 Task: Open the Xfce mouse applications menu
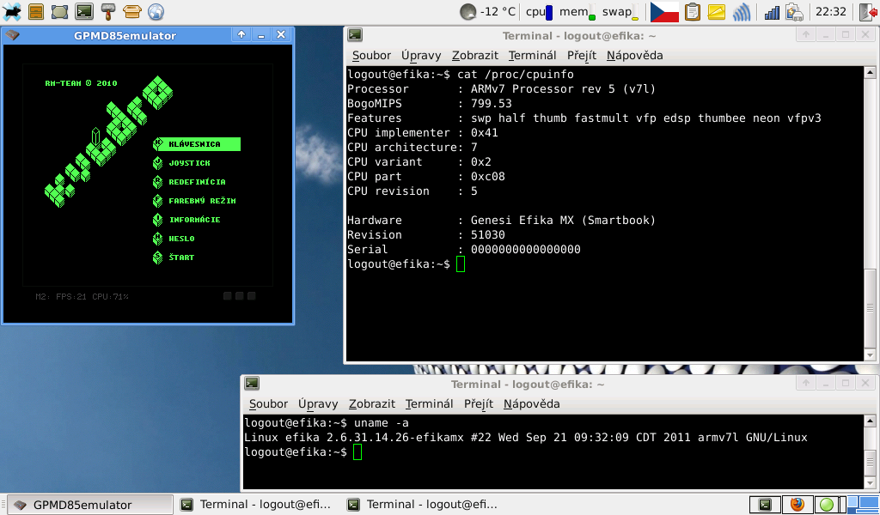(12, 11)
